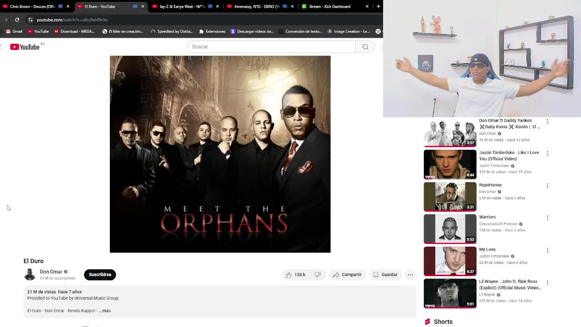Open the Lil Wayne - John video thumbnail
Screen dimensions: 581x327
[450, 293]
